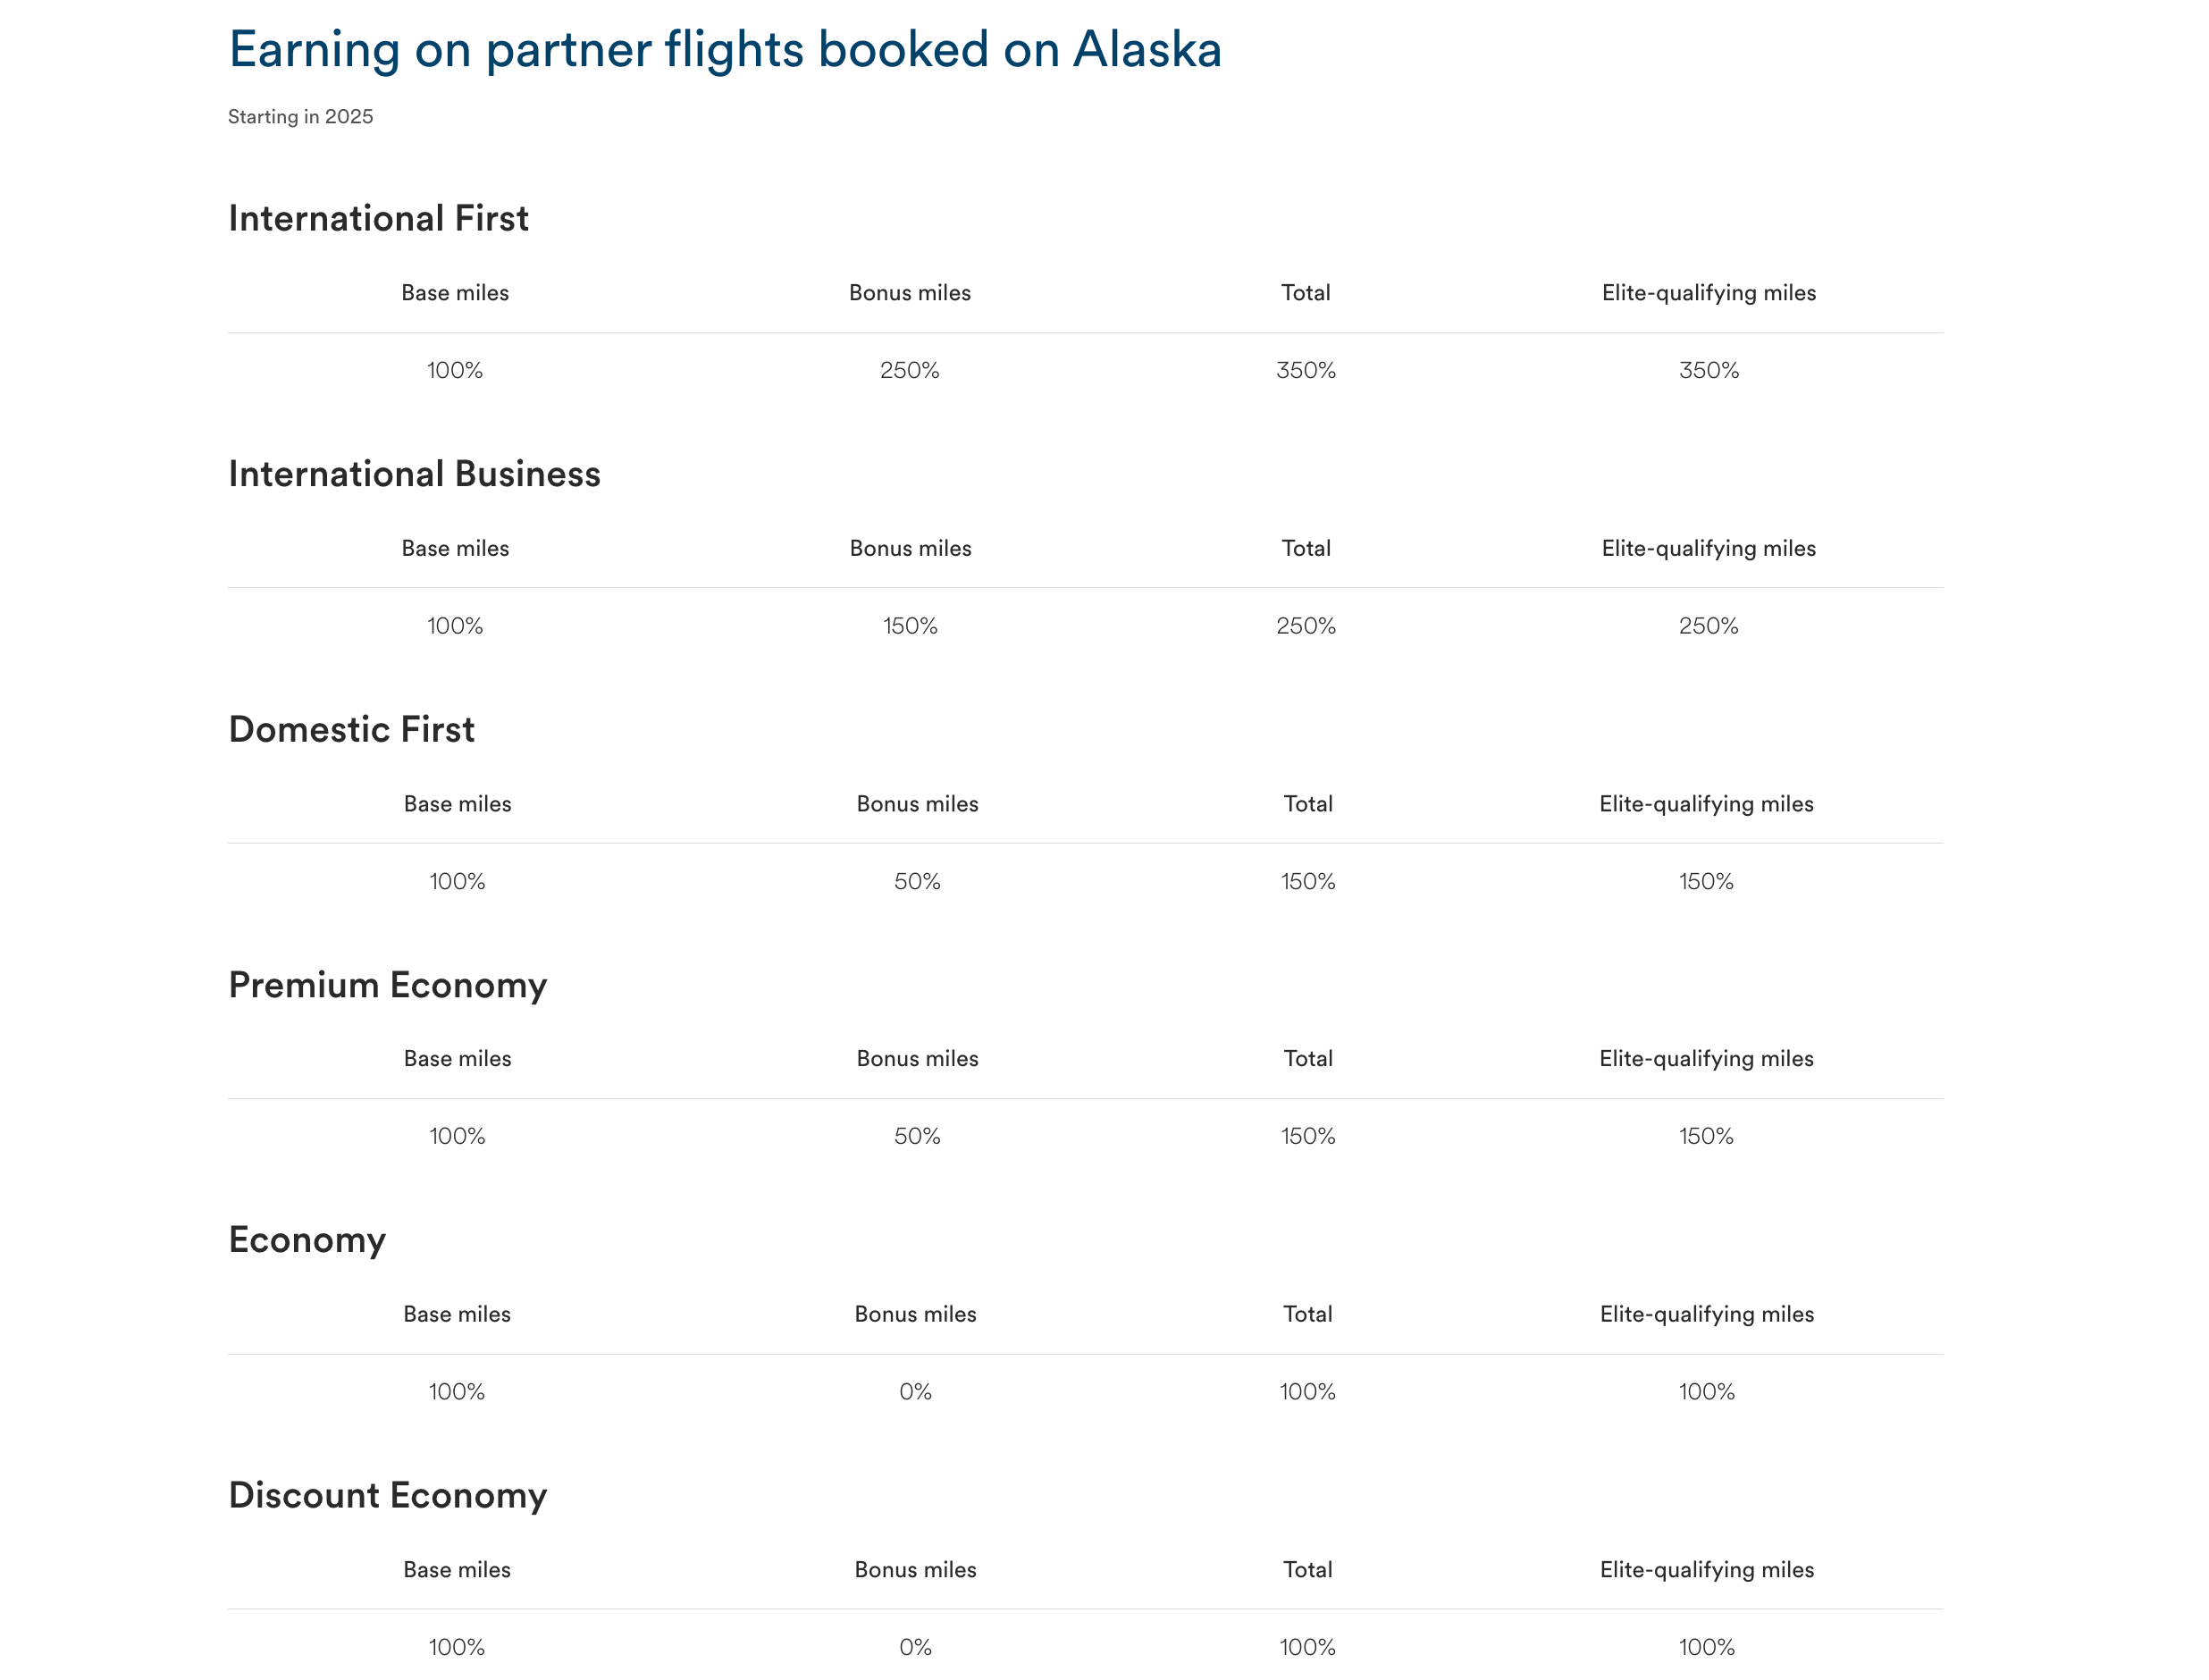
Task: Select the 50% bonus miles under Domestic First
Action: pos(916,882)
